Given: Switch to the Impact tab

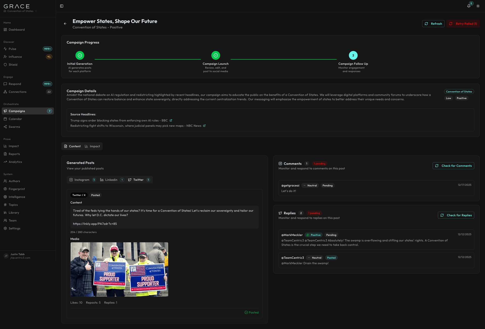Looking at the screenshot, I should click(92, 146).
